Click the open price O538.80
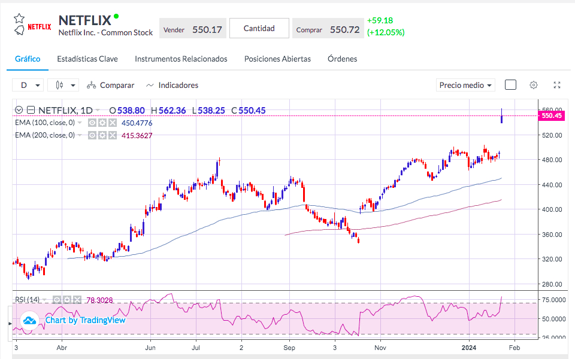This screenshot has height=359, width=575. coord(127,111)
